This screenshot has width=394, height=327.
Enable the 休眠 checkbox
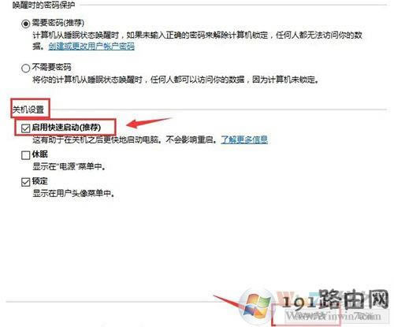click(x=25, y=155)
